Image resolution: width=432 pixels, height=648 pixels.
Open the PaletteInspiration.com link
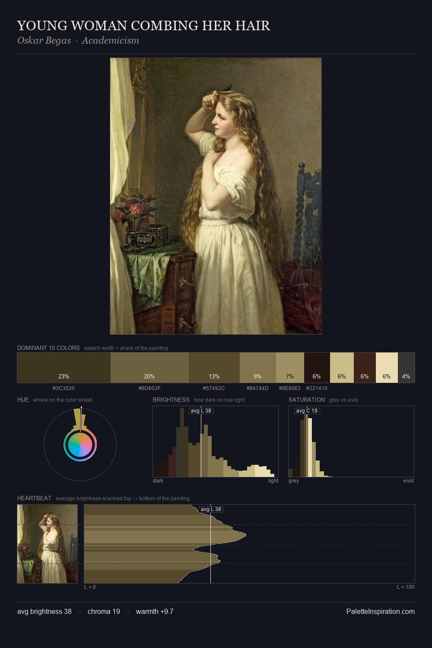381,611
